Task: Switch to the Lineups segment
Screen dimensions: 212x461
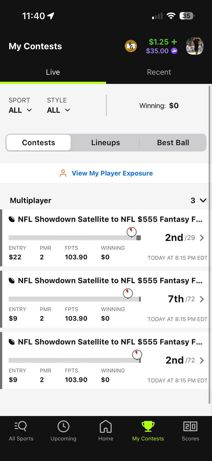Action: [x=106, y=143]
